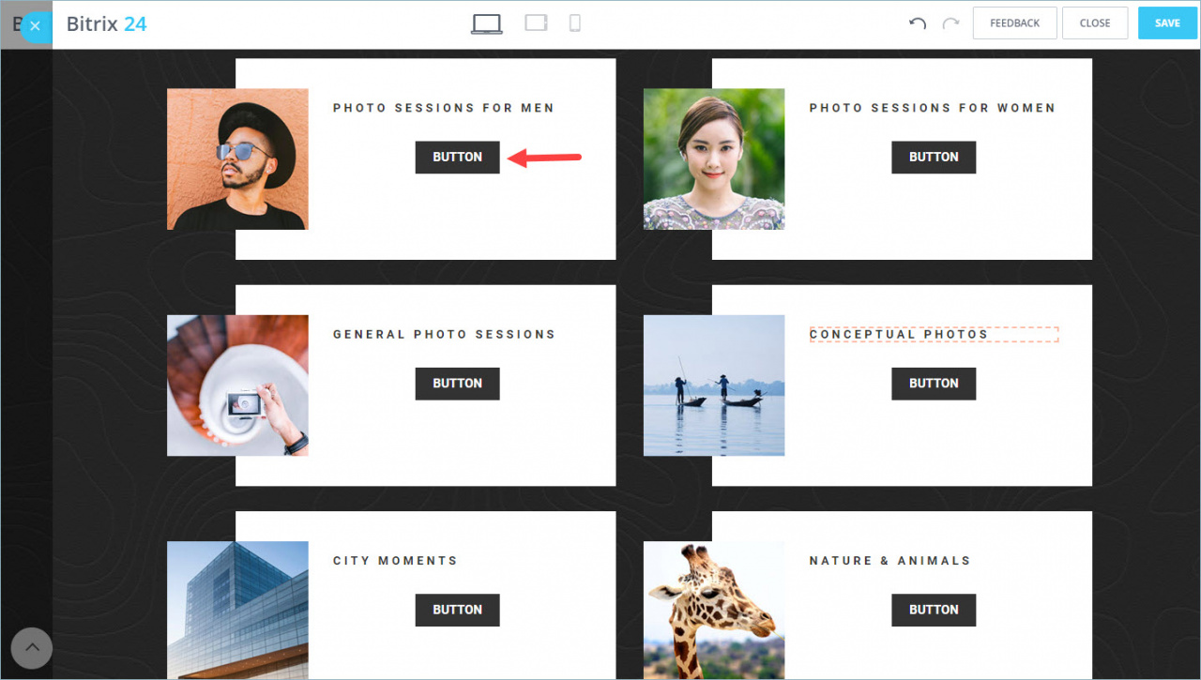Close the slider with blue X icon

tap(35, 26)
